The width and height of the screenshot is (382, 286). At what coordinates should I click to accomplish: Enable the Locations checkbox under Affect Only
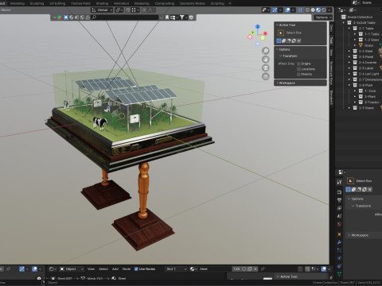pos(298,69)
